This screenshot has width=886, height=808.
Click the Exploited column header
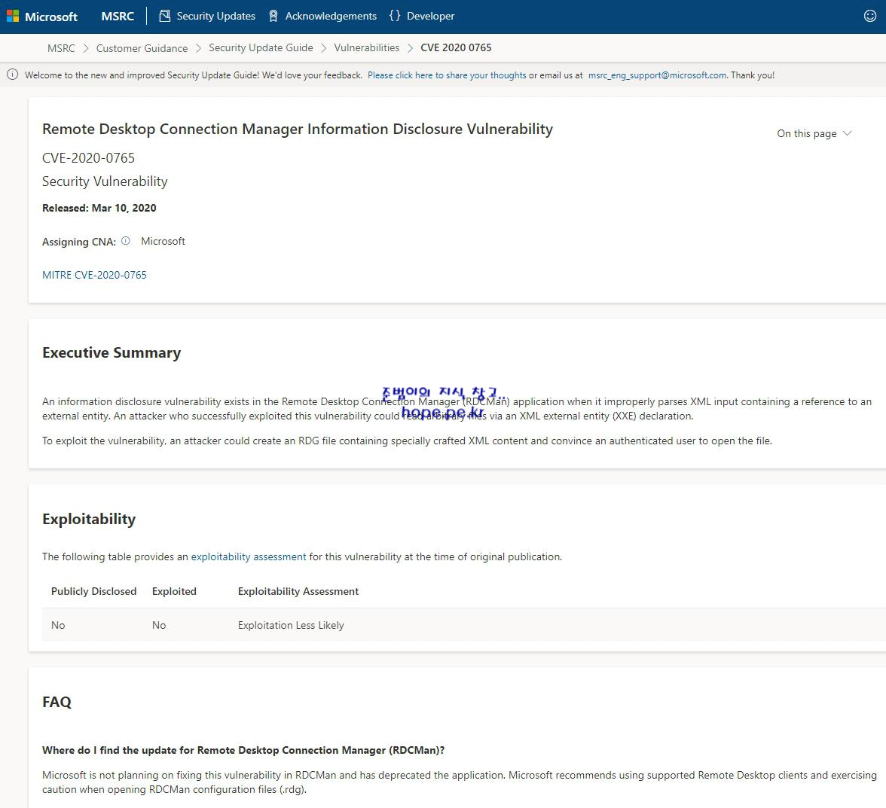pyautogui.click(x=174, y=591)
